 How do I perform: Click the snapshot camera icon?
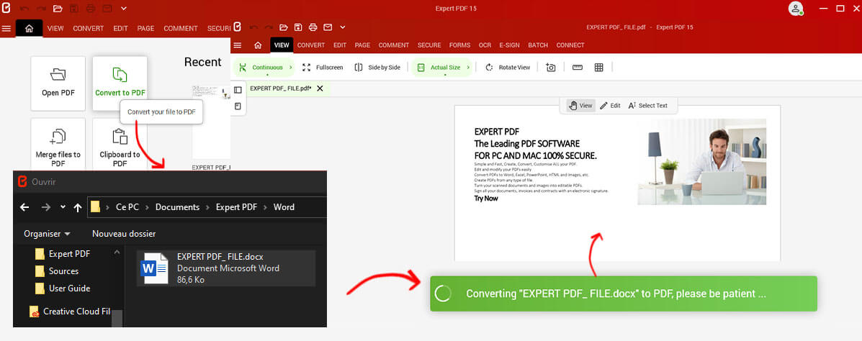[551, 68]
